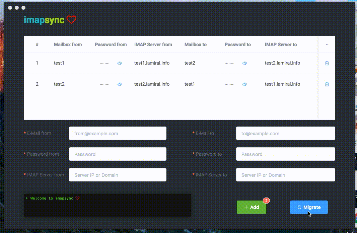Click the Password from column header
Screen dimensions: 357x233
[111, 45]
